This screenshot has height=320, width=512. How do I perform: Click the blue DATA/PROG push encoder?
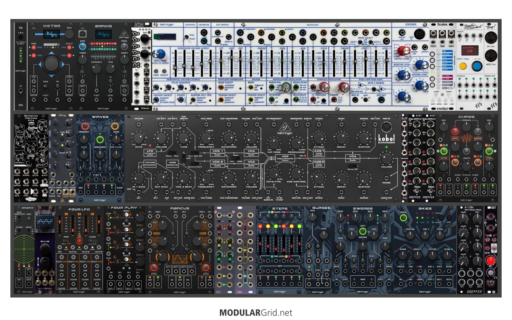[159, 54]
